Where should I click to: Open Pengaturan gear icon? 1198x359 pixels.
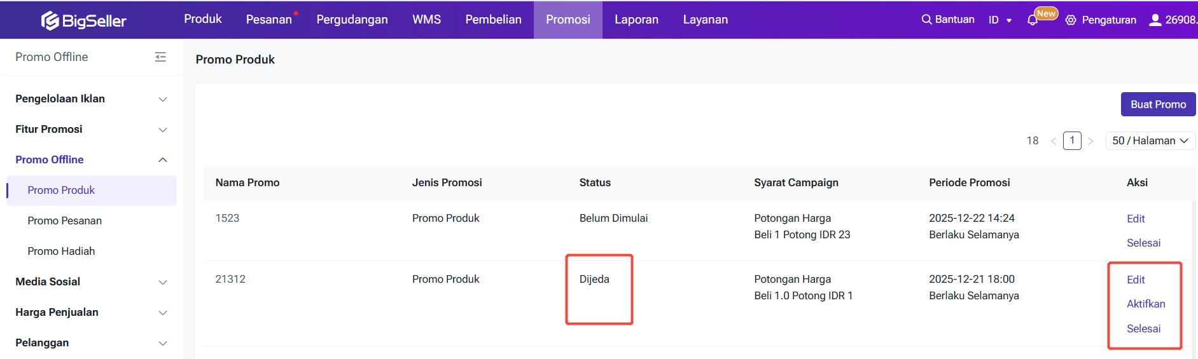coord(1071,20)
